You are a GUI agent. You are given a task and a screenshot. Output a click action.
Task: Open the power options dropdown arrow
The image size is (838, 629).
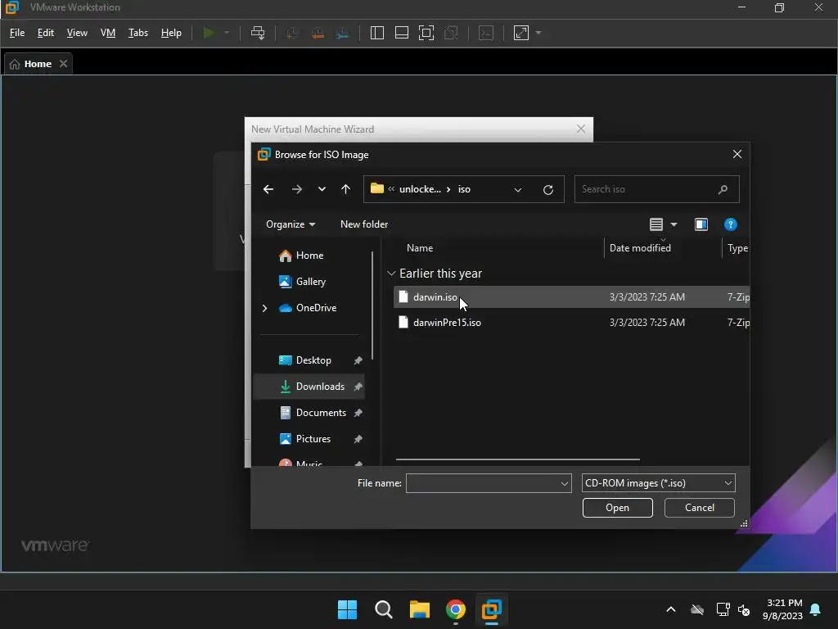pyautogui.click(x=227, y=33)
